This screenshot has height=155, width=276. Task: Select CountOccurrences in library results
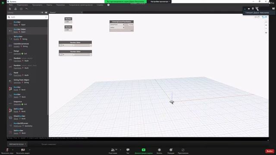tap(27, 45)
